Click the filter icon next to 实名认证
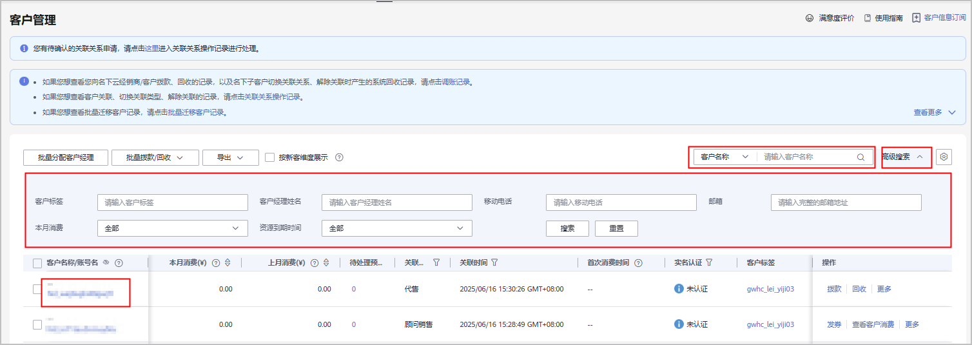Image resolution: width=972 pixels, height=345 pixels. pos(709,262)
